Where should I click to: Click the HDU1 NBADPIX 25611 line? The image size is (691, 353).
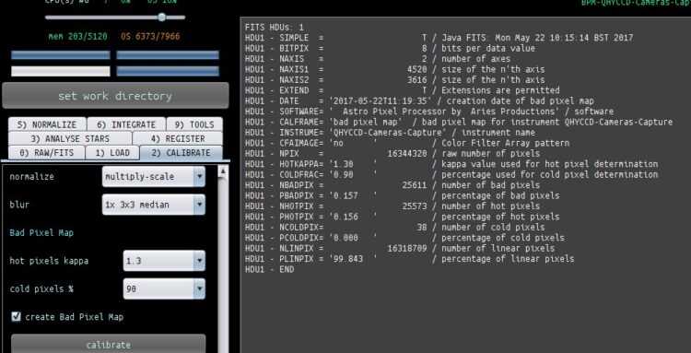(392, 185)
